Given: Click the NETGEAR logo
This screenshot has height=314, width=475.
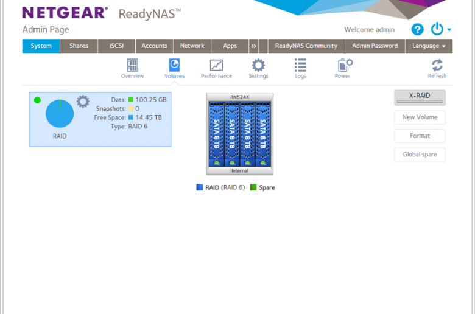Looking at the screenshot, I should [x=65, y=13].
